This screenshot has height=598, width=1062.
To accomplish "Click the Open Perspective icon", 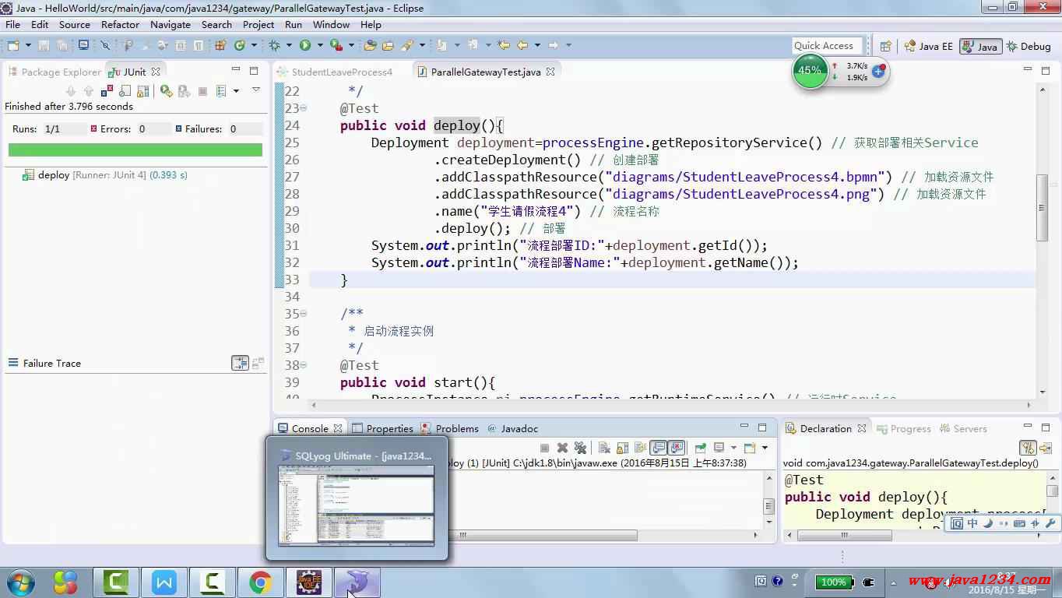I will point(885,46).
